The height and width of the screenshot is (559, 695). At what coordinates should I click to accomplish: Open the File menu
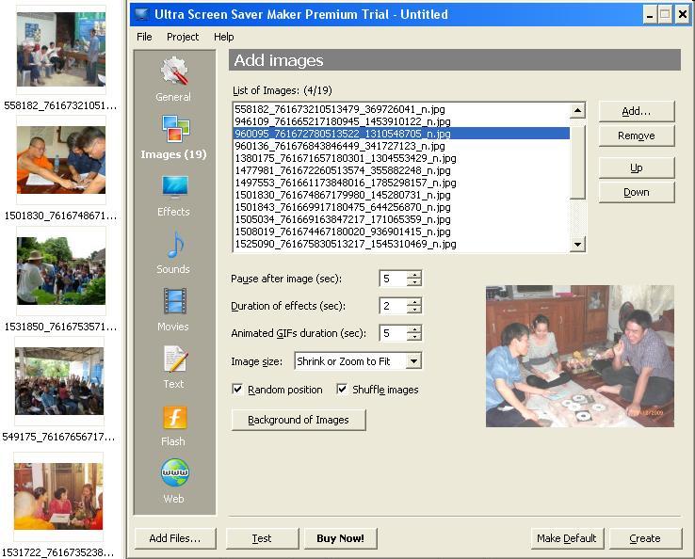click(144, 37)
